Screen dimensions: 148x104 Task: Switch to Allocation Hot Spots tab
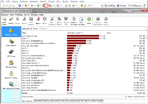pyautogui.click(x=80, y=101)
